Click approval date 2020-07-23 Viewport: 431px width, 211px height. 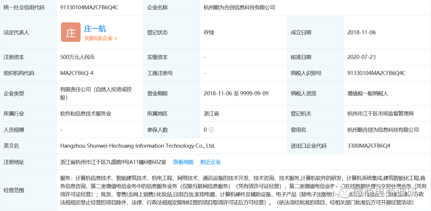[x=362, y=57]
